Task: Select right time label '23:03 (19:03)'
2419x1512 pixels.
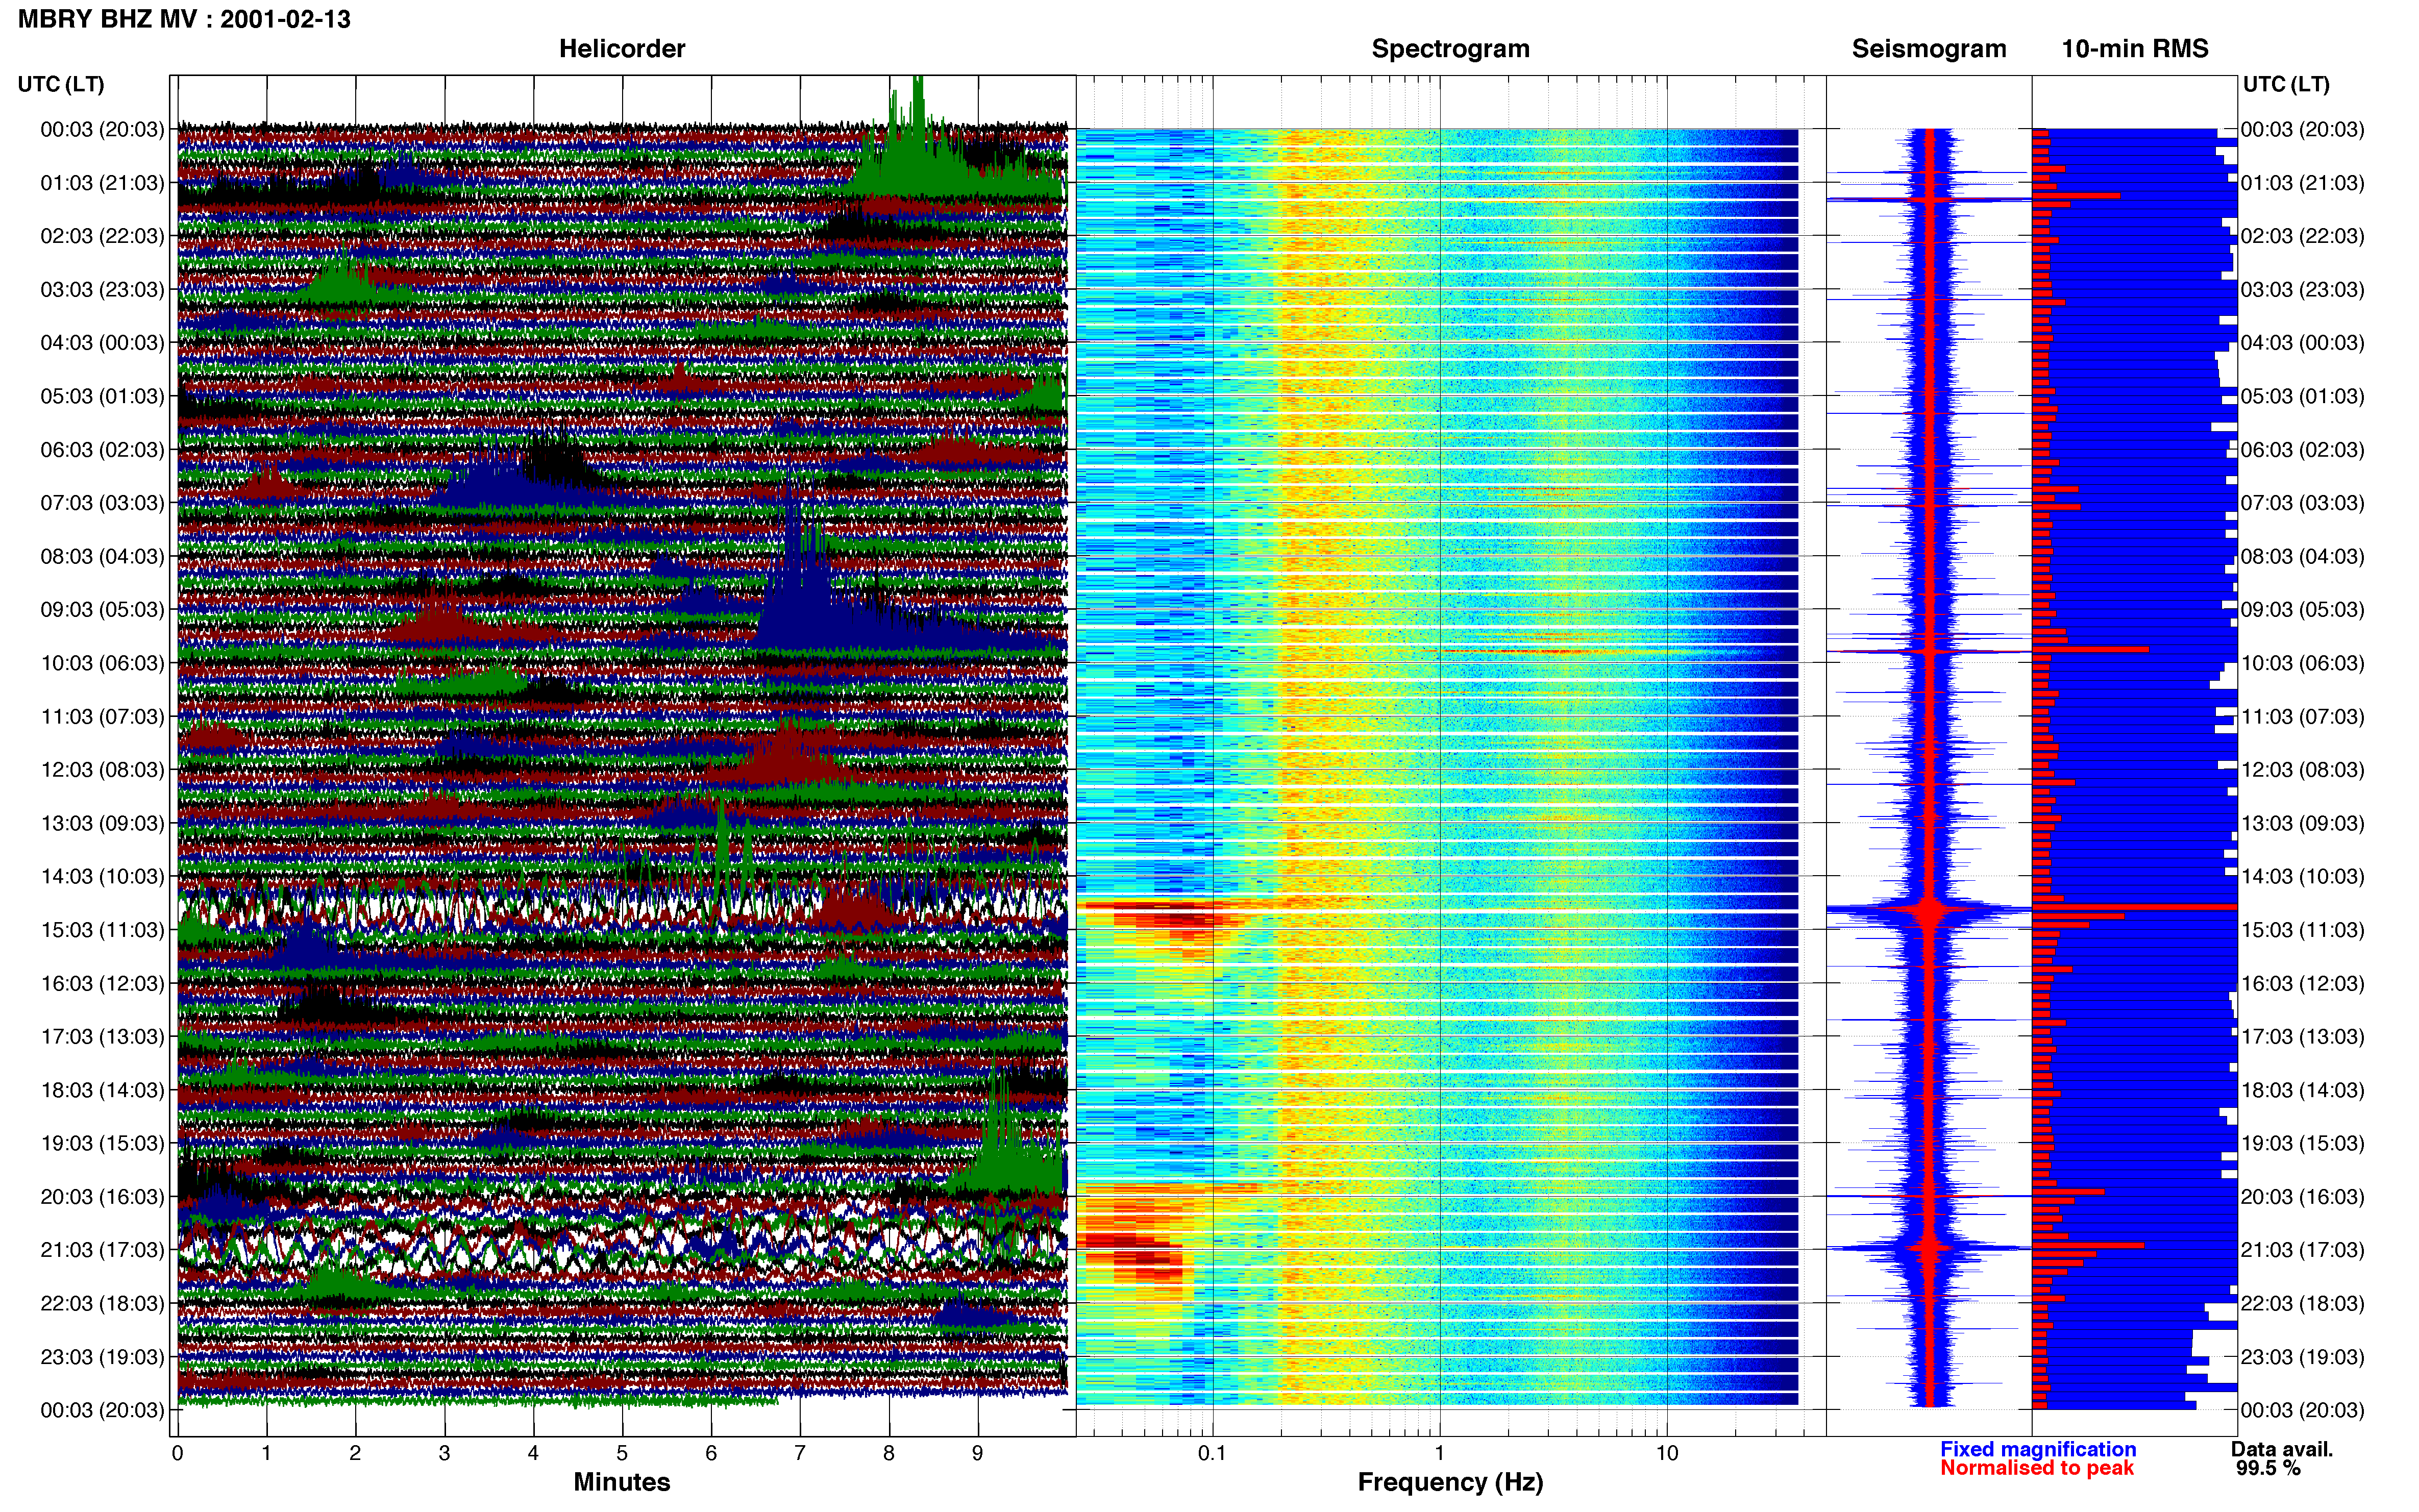Action: coord(2303,1356)
